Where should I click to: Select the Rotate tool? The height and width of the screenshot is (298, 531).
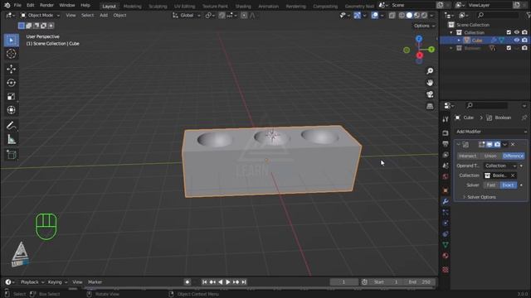click(11, 83)
